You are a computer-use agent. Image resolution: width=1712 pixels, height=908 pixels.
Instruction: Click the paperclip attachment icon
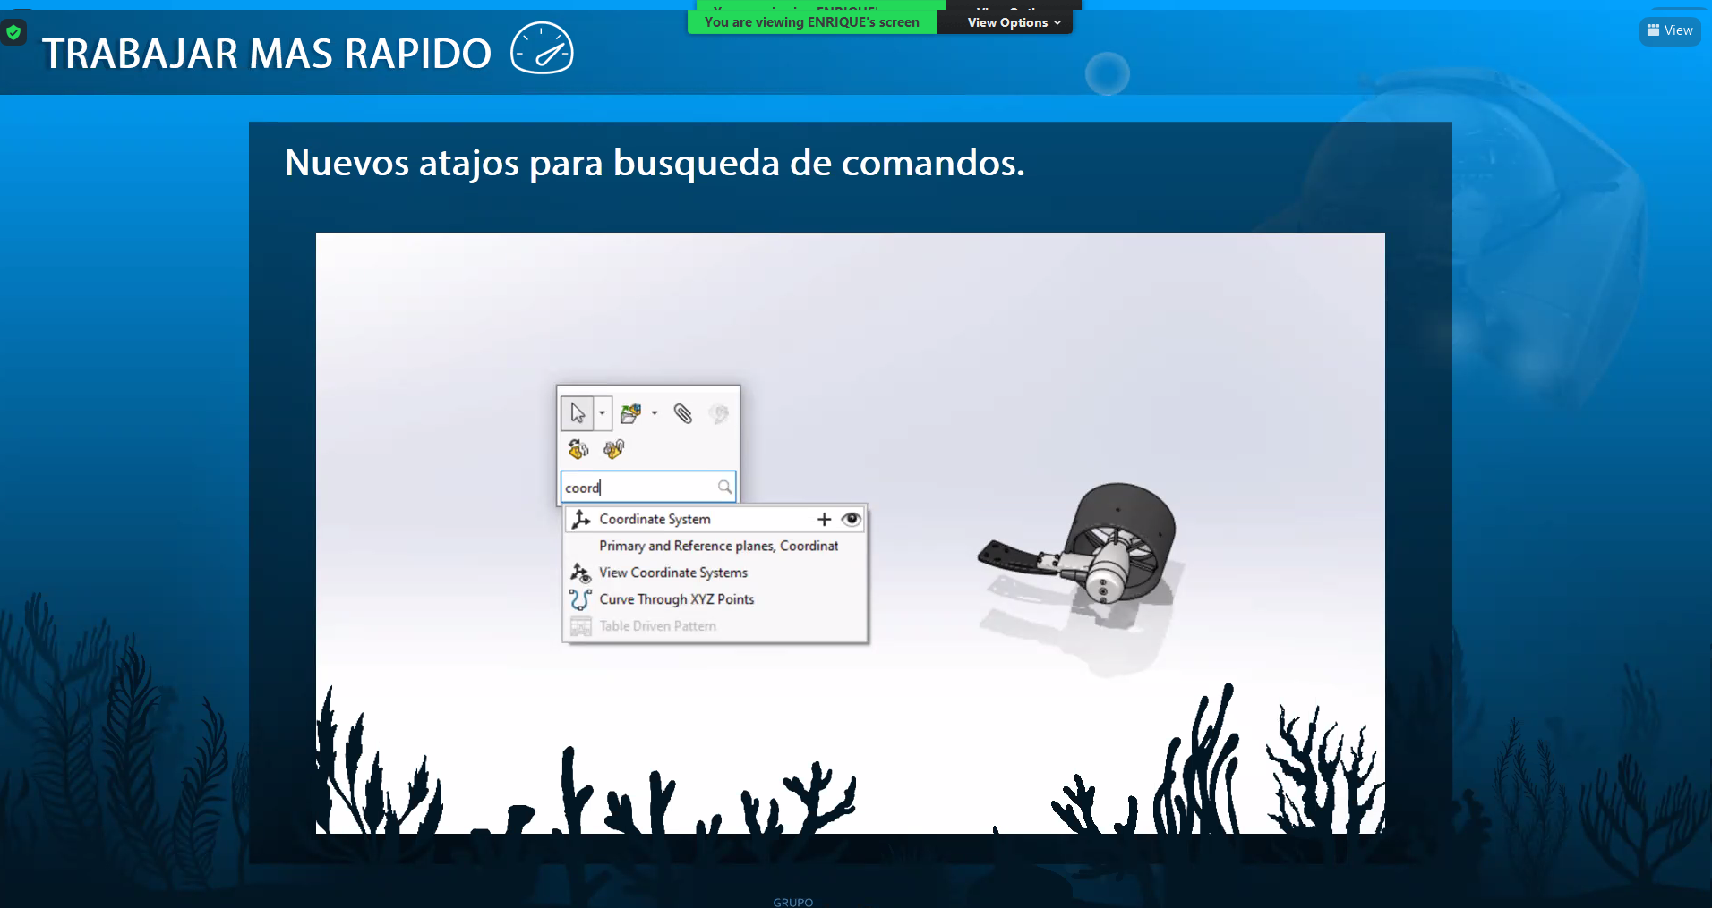[683, 413]
